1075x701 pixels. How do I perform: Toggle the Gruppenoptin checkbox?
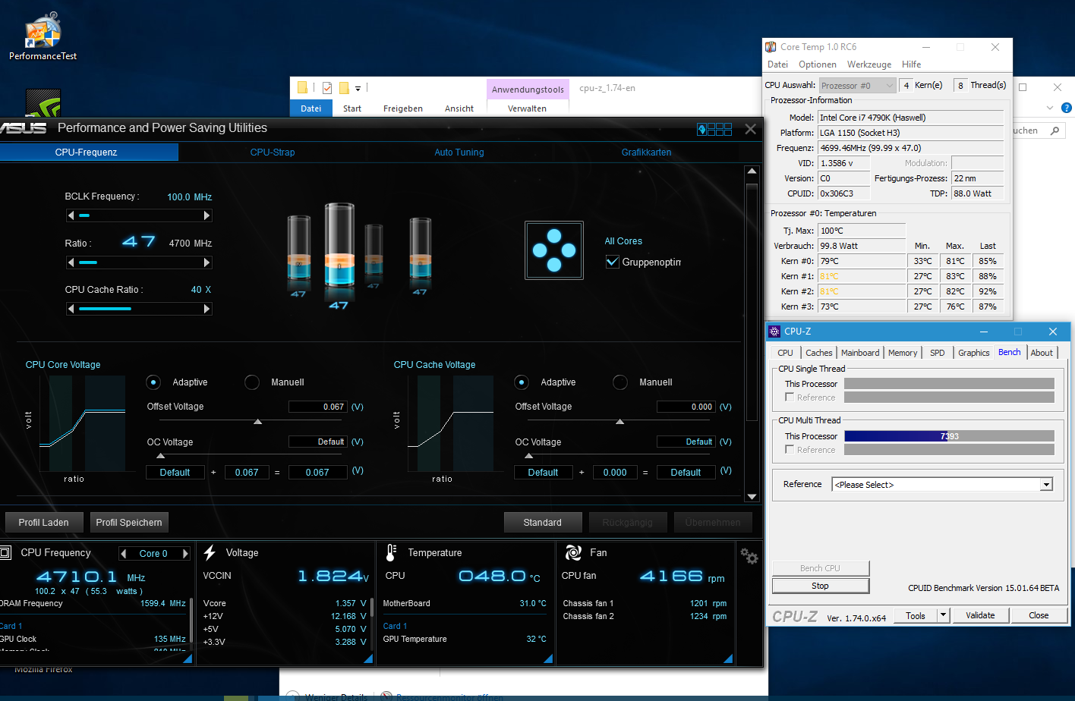(612, 262)
